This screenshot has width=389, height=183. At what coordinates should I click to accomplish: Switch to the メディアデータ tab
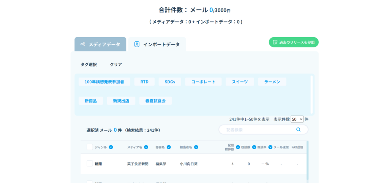tap(100, 44)
